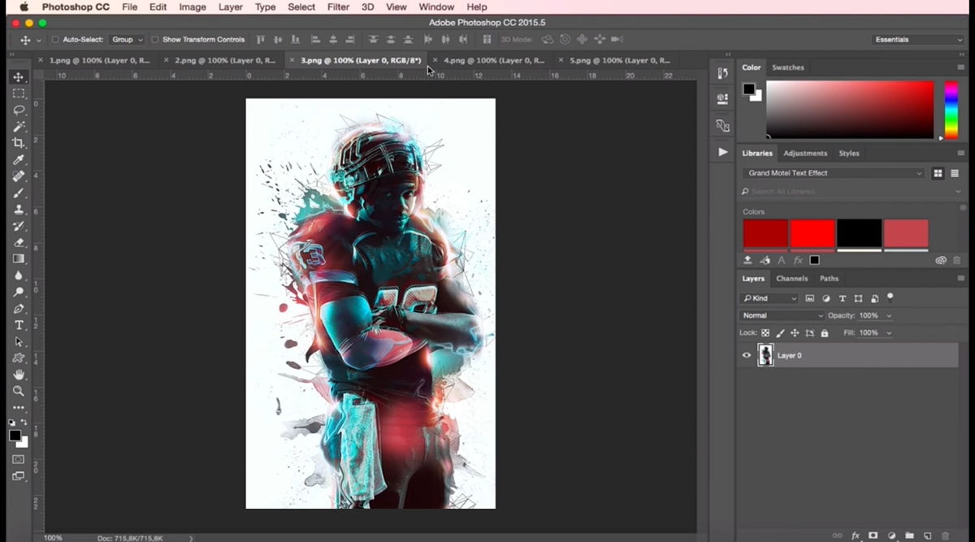975x542 pixels.
Task: Select the History Brush tool
Action: click(18, 226)
